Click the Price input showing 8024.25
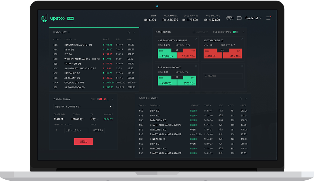Screen dimensions: 314x181 coord(98,130)
